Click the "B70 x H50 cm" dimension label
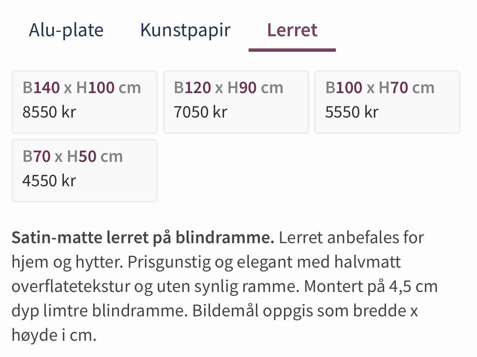Screen dimensions: 477x357 coord(72,157)
